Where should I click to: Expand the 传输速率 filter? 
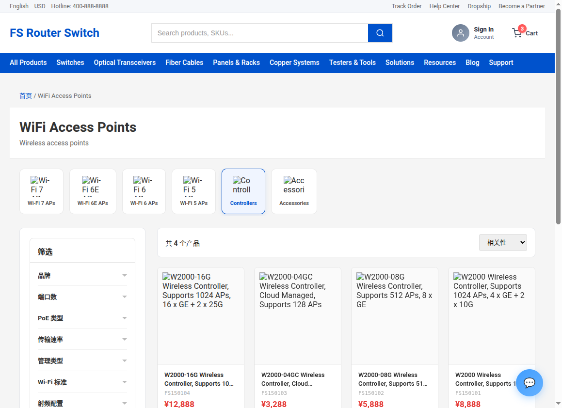(x=82, y=339)
